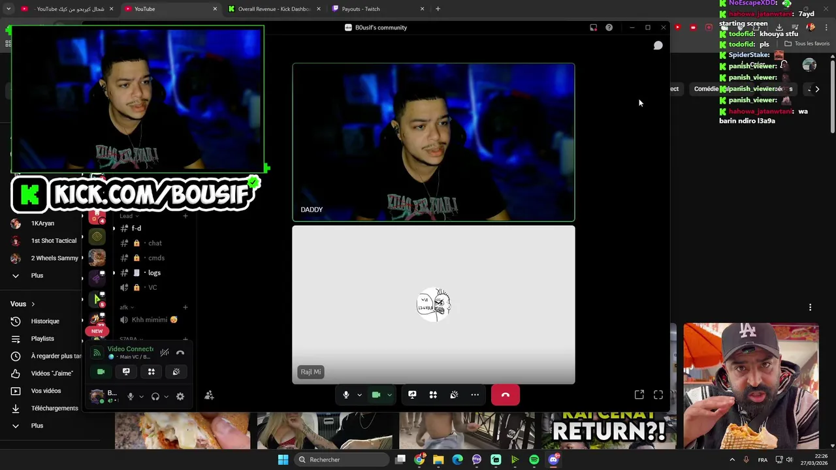Open the logs channel
The image size is (836, 470).
pos(153,273)
